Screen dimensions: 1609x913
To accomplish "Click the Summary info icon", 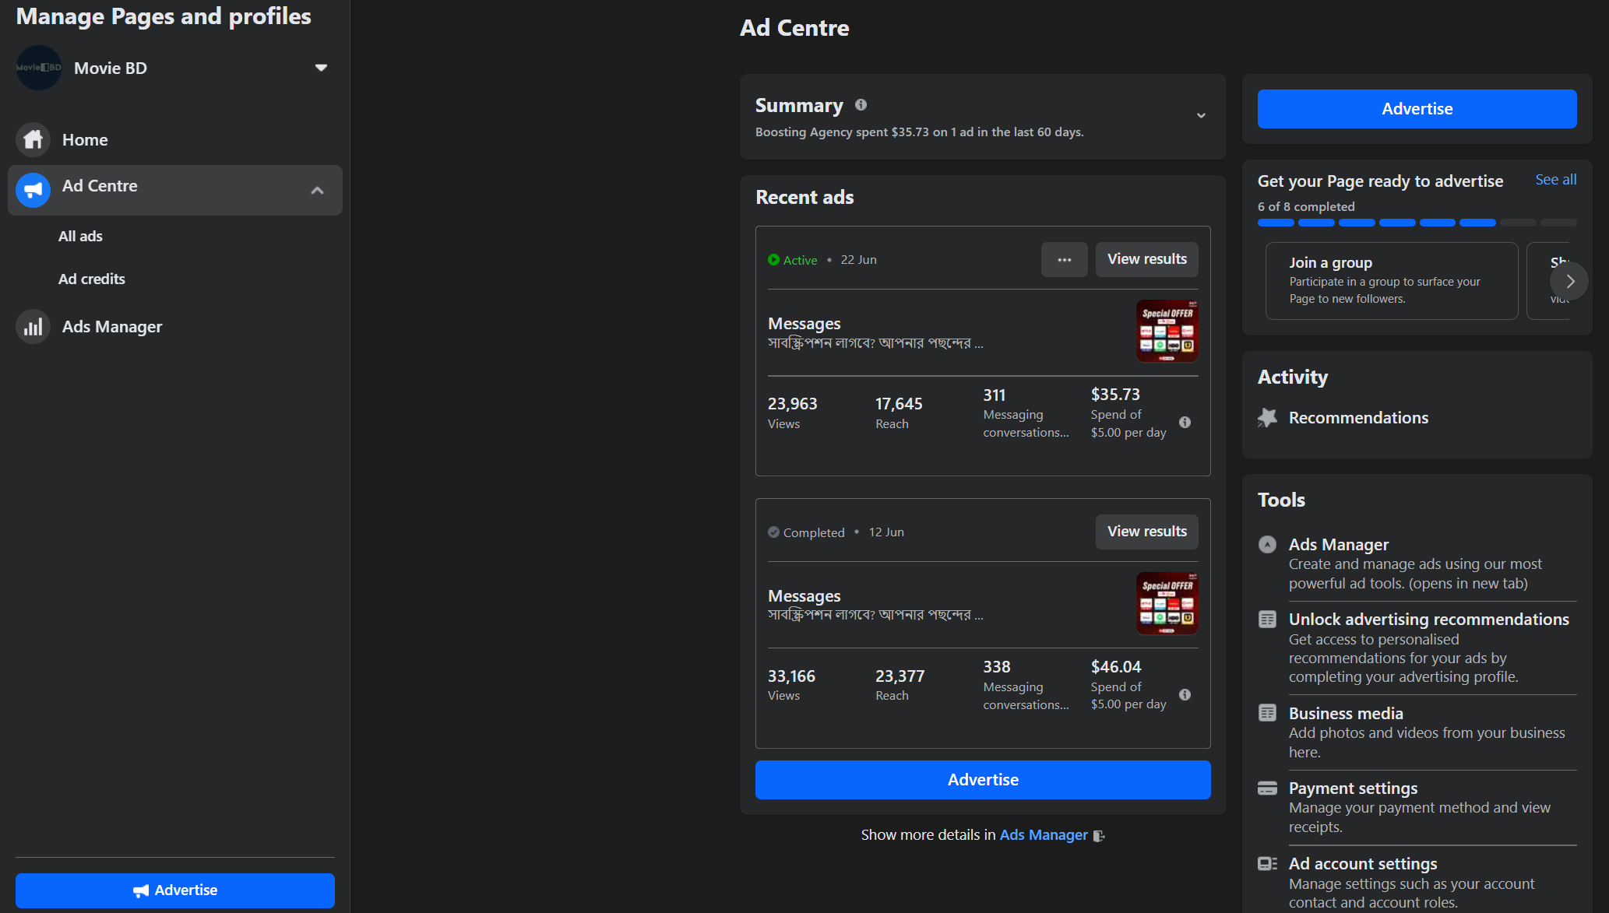I will point(861,105).
